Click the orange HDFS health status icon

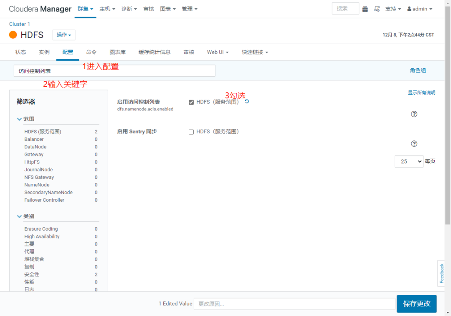[13, 35]
